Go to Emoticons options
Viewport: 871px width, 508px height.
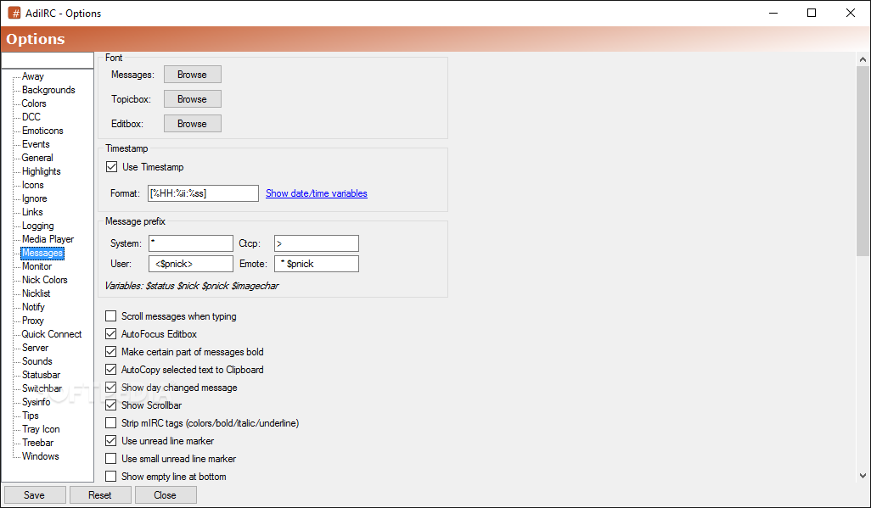(x=42, y=131)
